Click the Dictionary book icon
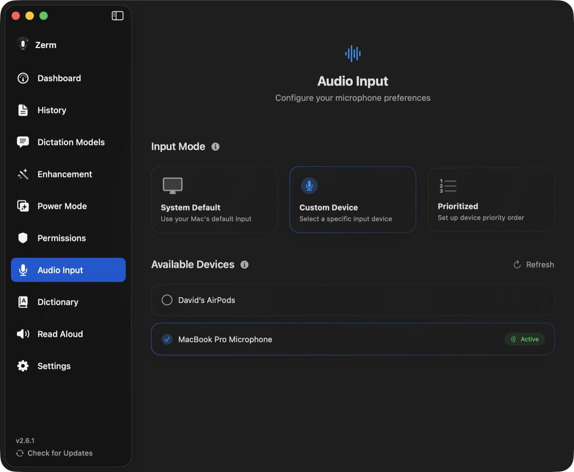Image resolution: width=574 pixels, height=472 pixels. coord(23,302)
